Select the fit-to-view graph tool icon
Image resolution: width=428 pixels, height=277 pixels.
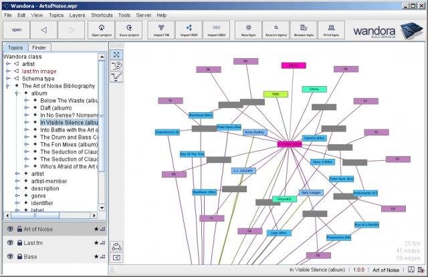tap(116, 55)
